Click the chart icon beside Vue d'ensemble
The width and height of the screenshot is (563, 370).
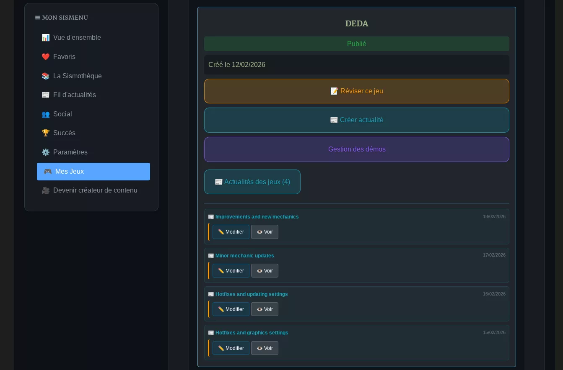46,38
